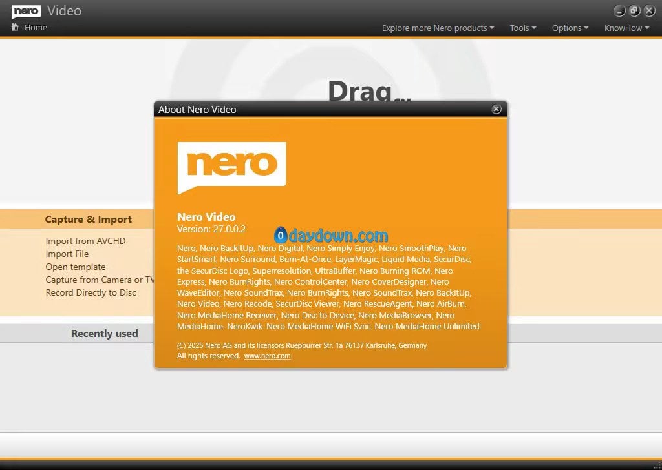
Task: Minimize the Nero Video window
Action: pyautogui.click(x=620, y=11)
